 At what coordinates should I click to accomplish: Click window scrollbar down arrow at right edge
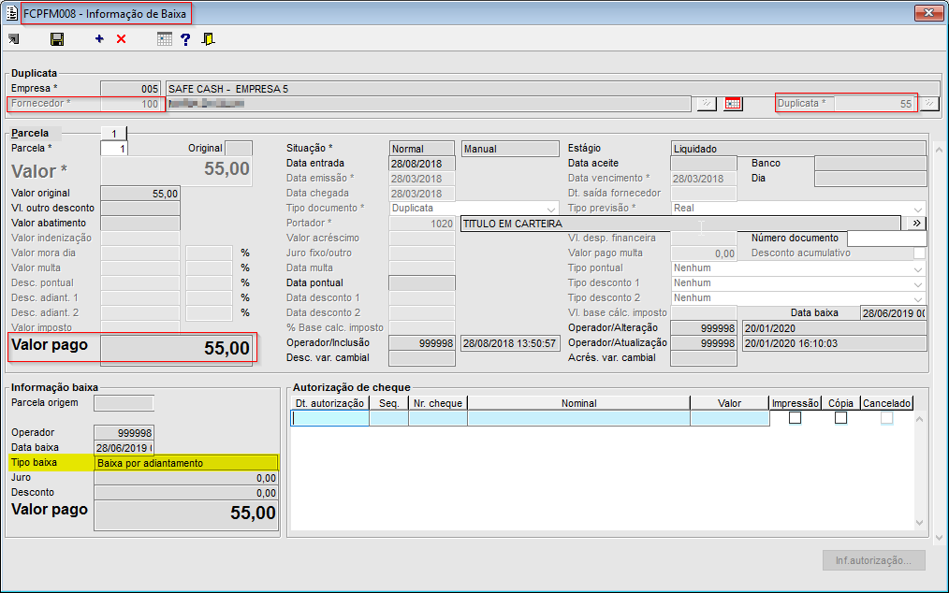[x=939, y=537]
